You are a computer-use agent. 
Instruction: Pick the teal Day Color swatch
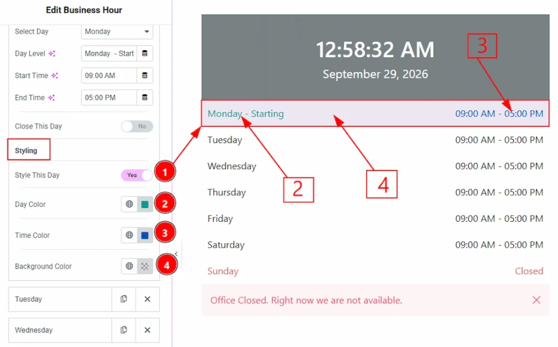pos(145,204)
